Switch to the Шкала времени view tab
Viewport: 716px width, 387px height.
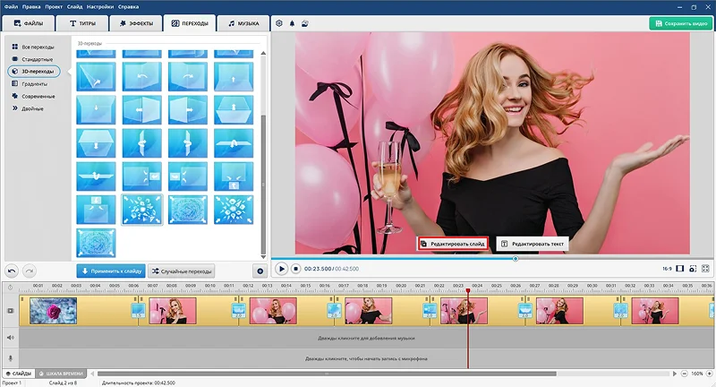point(61,374)
